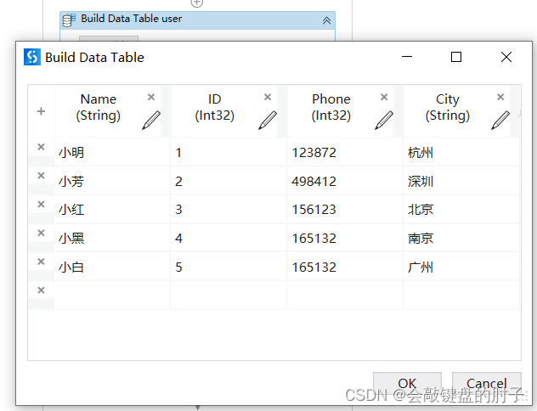Viewport: 537px width, 411px height.
Task: Click the City cell 杭州
Action: click(461, 152)
